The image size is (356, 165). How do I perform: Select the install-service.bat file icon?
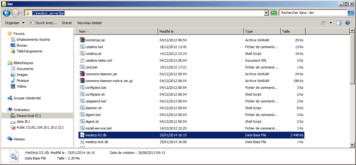pos(82,128)
